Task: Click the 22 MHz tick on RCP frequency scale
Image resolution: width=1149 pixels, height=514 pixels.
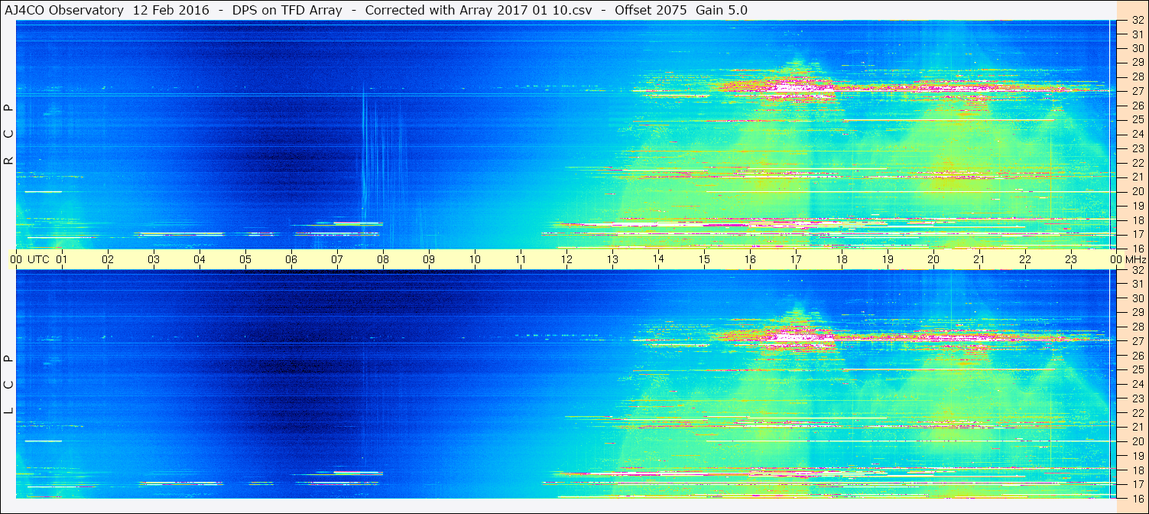Action: (x=1137, y=163)
